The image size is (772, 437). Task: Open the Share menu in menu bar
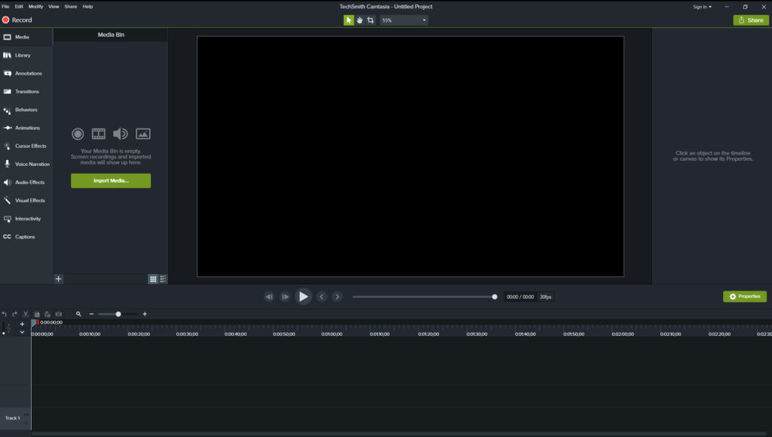point(70,6)
